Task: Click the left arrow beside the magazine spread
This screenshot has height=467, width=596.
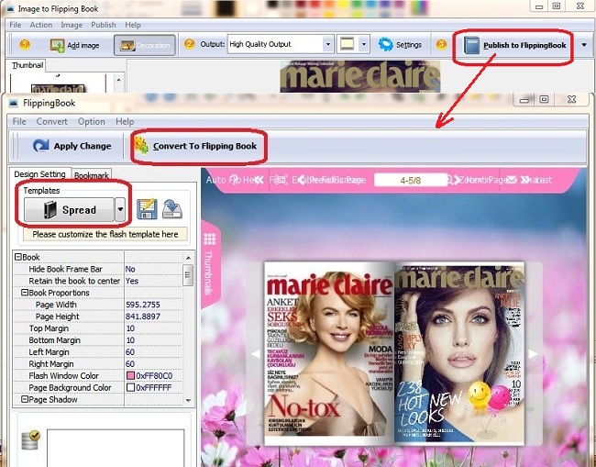Action: (x=256, y=354)
